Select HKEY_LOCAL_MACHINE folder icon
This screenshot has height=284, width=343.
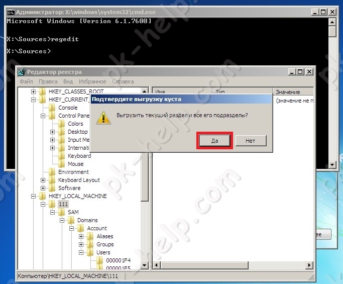tap(42, 196)
